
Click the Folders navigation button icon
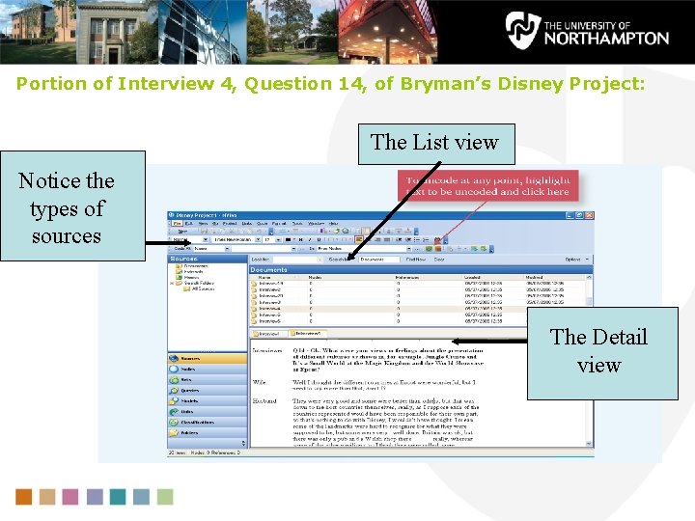tap(174, 433)
